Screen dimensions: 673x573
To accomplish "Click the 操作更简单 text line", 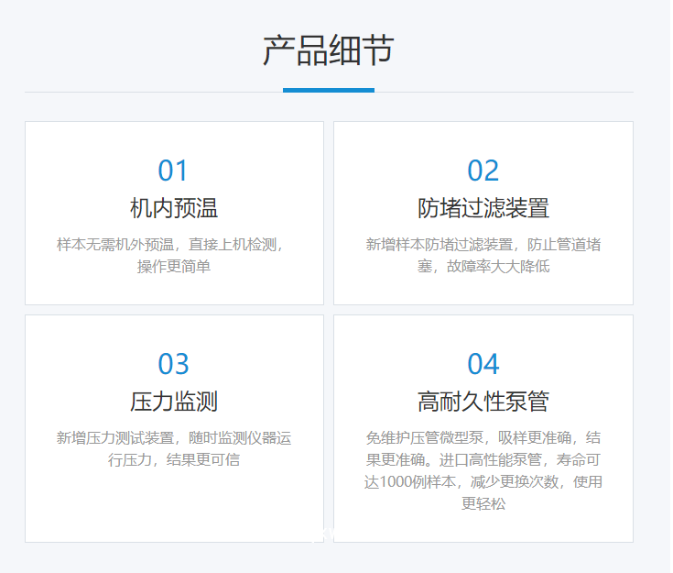I will [173, 267].
